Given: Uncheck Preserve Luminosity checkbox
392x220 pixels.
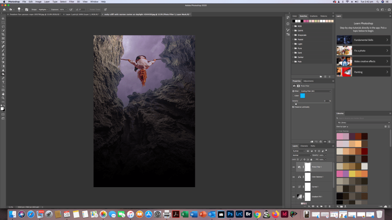Looking at the screenshot, I should point(293,107).
